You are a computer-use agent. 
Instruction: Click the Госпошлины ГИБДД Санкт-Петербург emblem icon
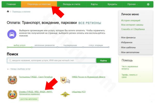click(x=12, y=80)
